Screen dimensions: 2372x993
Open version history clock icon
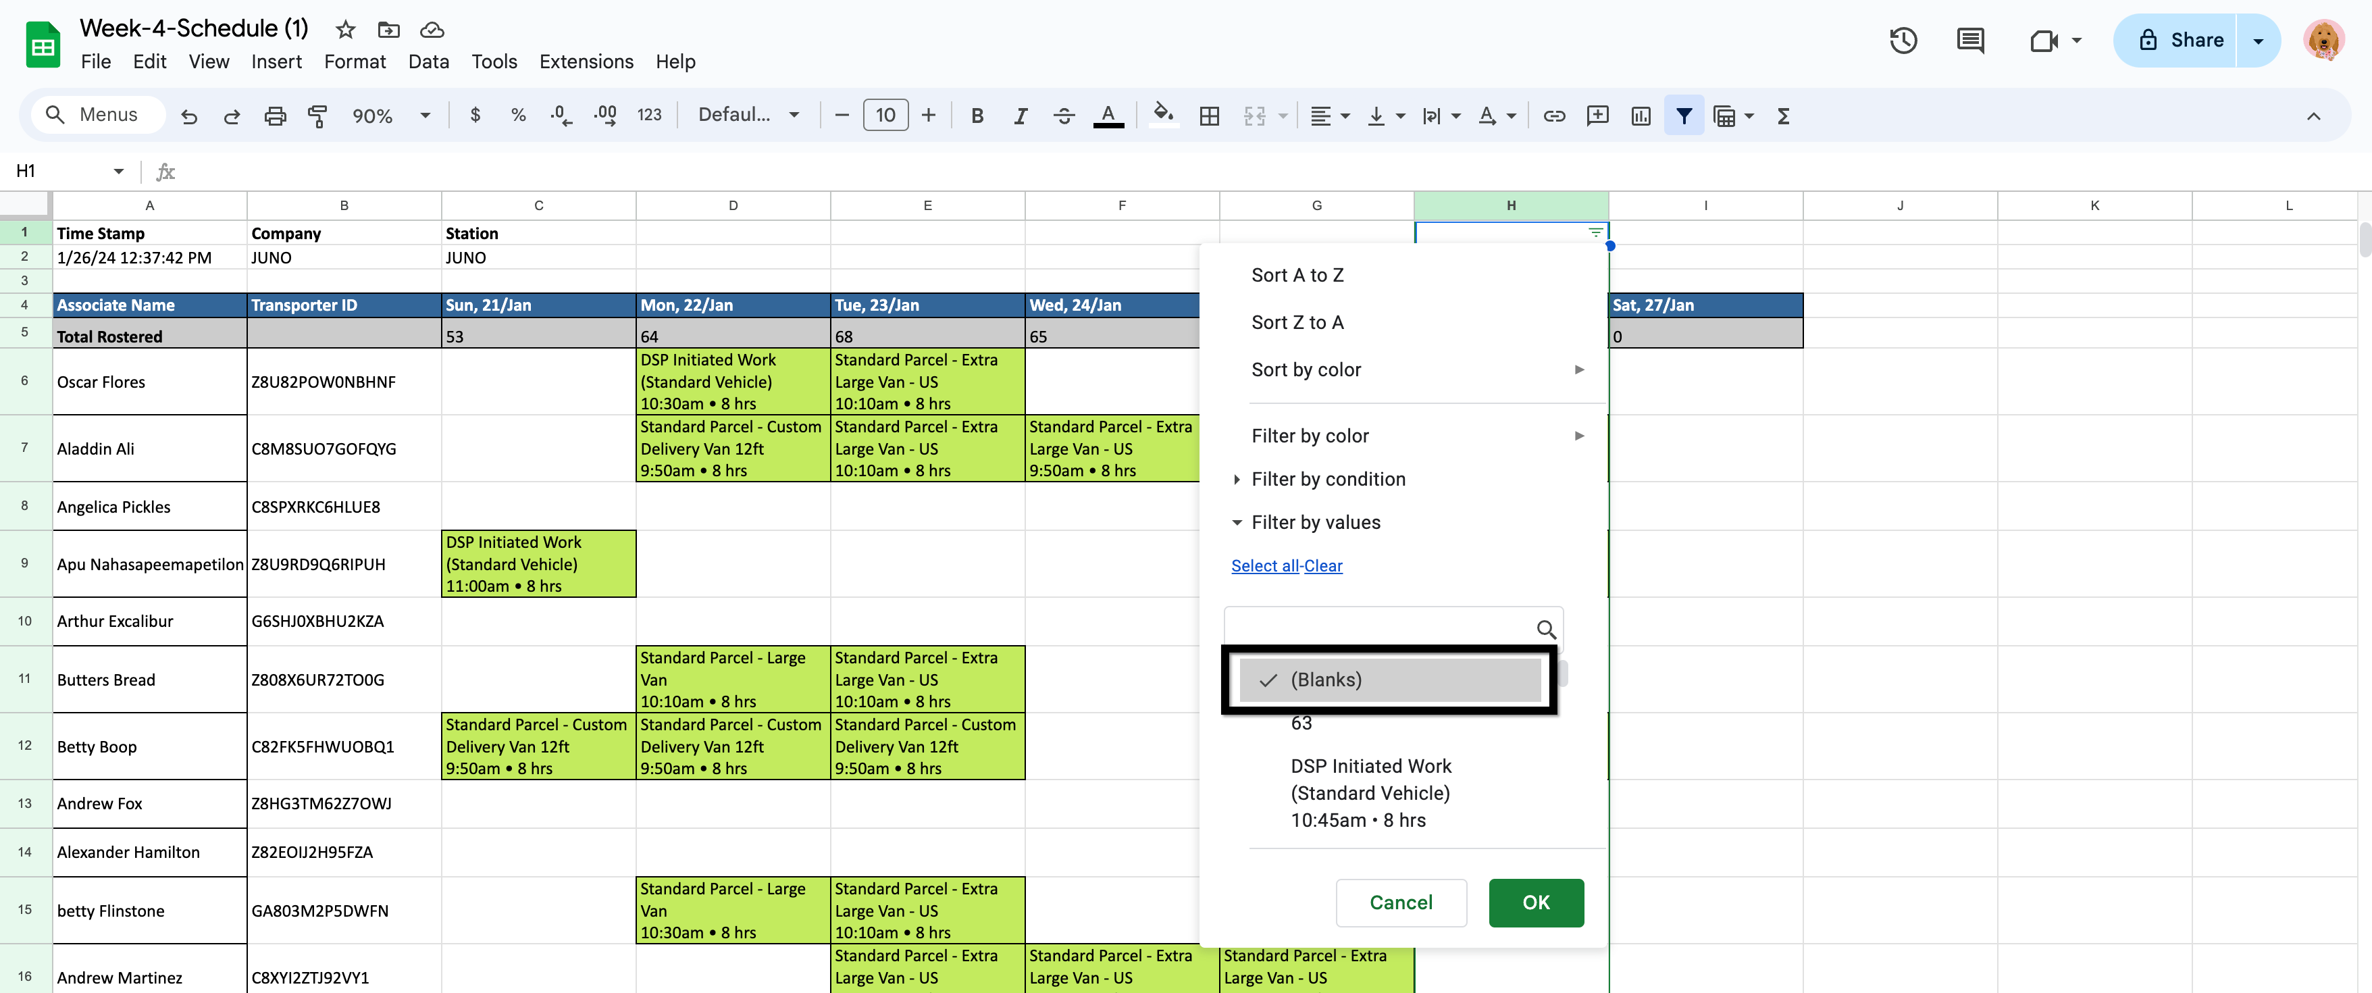coord(1903,41)
